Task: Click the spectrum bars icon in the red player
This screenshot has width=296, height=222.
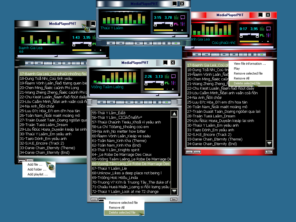Action: [262, 29]
